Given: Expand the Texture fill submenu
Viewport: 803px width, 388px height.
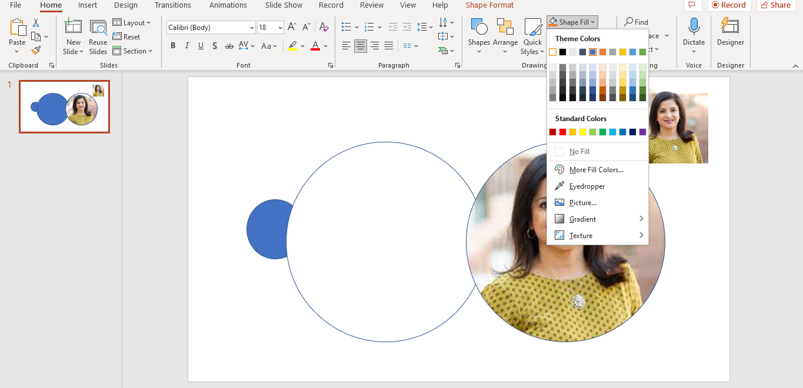Looking at the screenshot, I should click(581, 235).
